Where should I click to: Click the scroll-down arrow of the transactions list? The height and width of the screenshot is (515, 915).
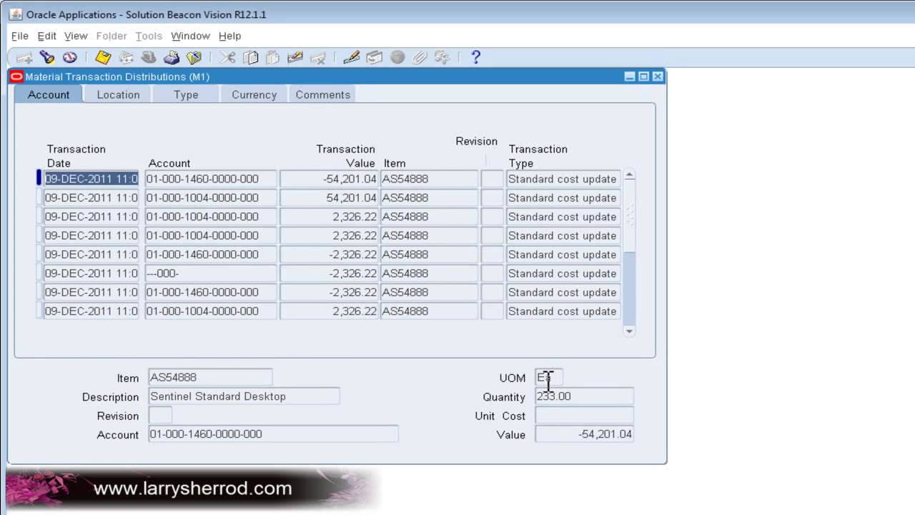[629, 330]
